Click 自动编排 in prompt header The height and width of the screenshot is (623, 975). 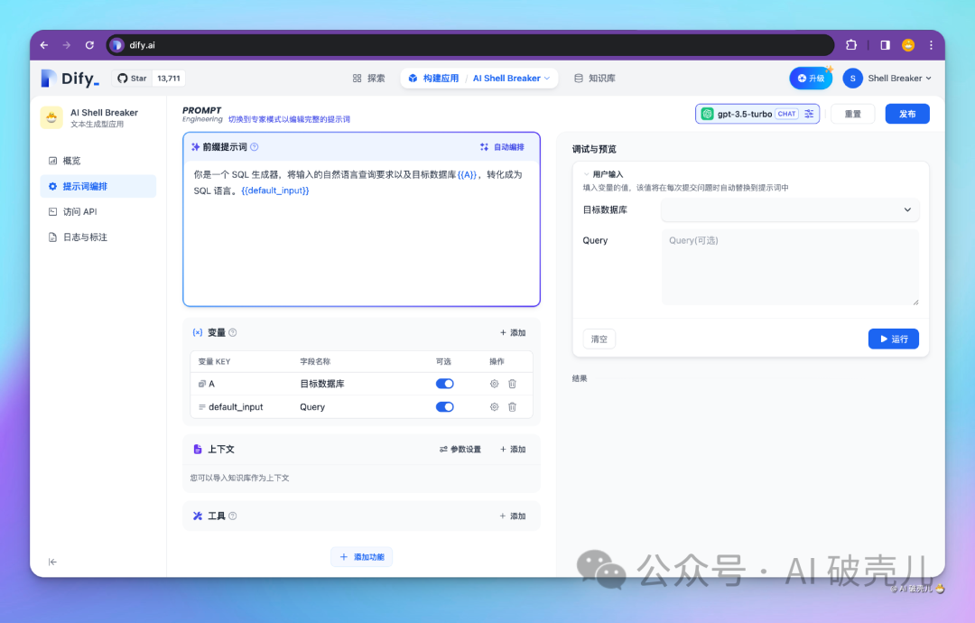tap(501, 147)
